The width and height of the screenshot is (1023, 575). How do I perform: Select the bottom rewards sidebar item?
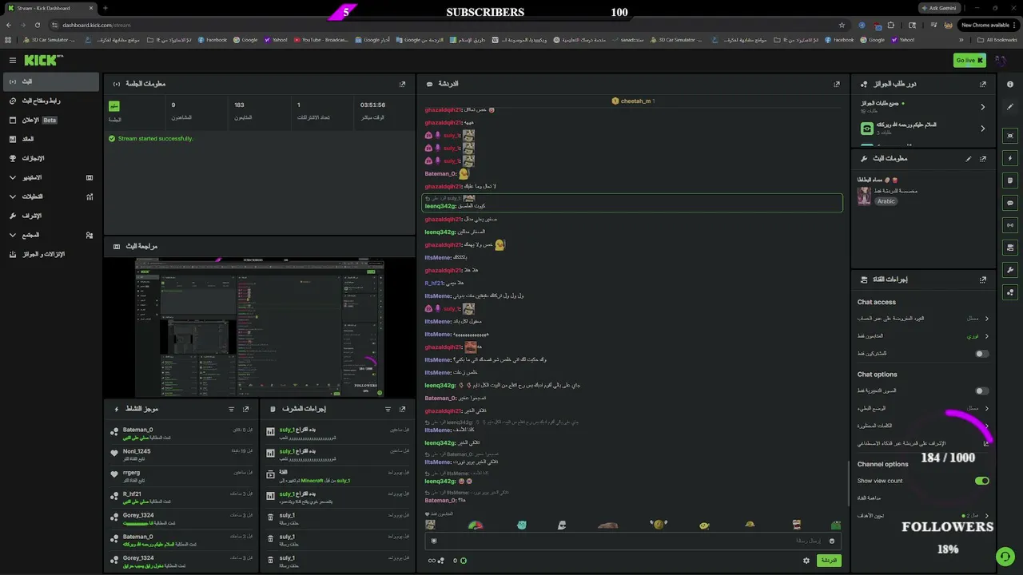click(x=50, y=254)
